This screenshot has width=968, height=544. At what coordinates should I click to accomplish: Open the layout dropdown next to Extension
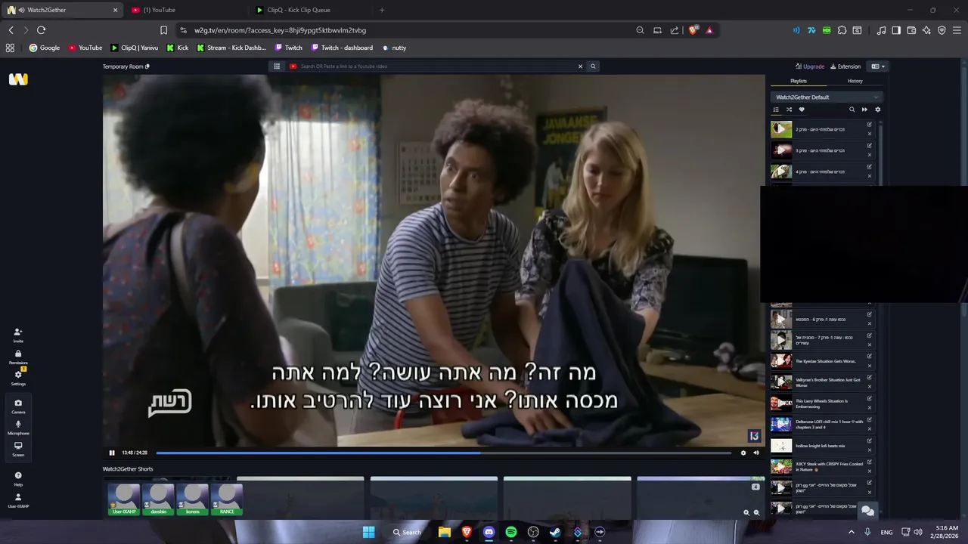click(878, 66)
